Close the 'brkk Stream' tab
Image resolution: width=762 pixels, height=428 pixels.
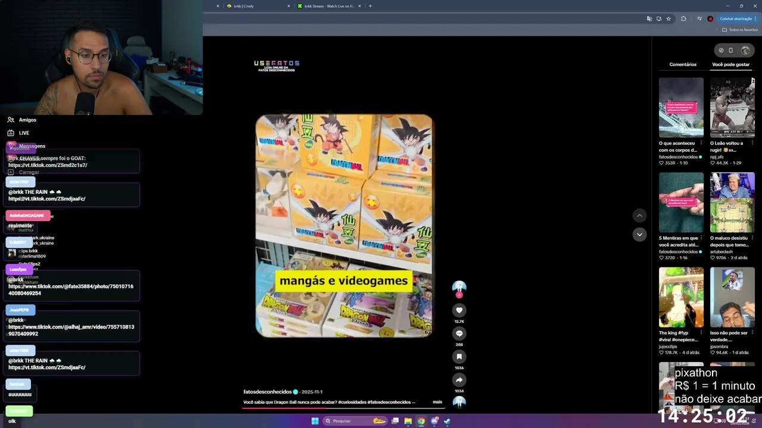[360, 6]
